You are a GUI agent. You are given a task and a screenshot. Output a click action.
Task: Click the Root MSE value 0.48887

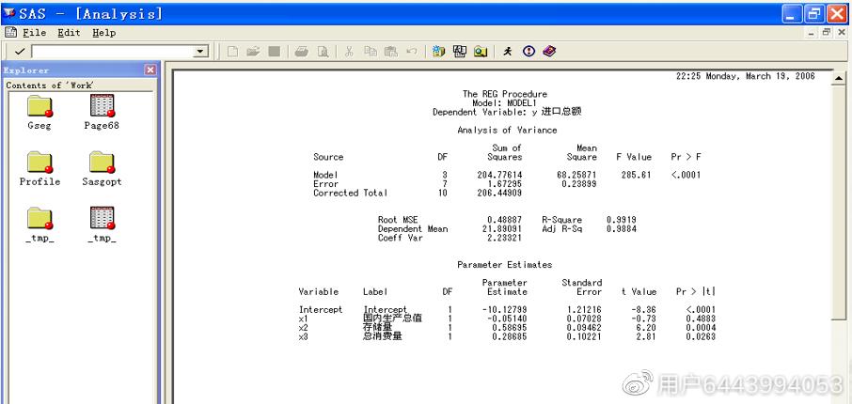click(x=505, y=220)
